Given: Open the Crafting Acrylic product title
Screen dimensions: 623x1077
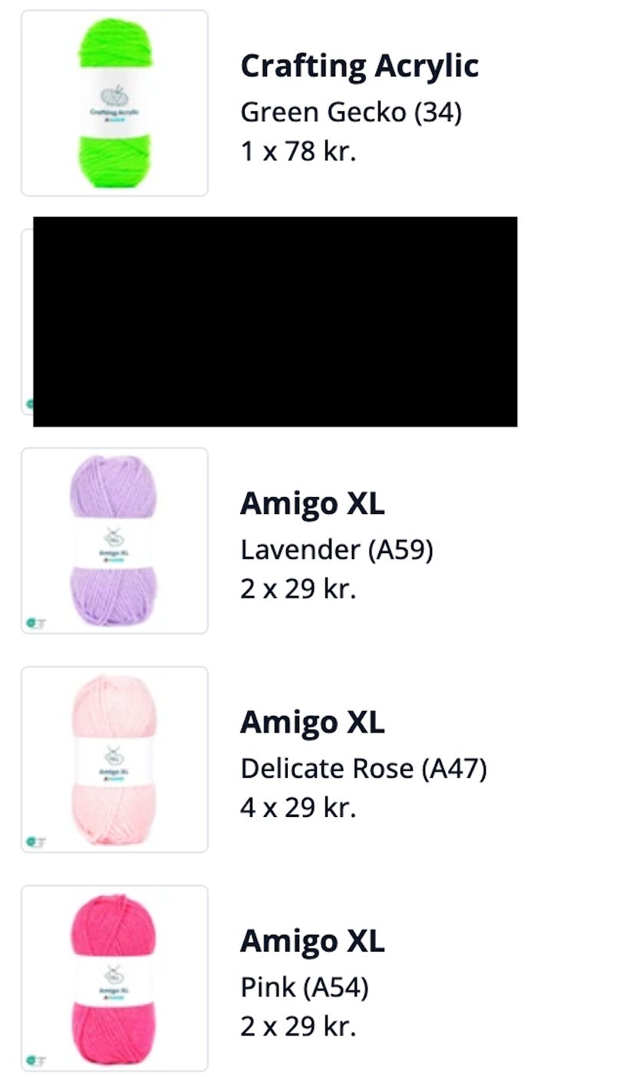Looking at the screenshot, I should tap(360, 66).
